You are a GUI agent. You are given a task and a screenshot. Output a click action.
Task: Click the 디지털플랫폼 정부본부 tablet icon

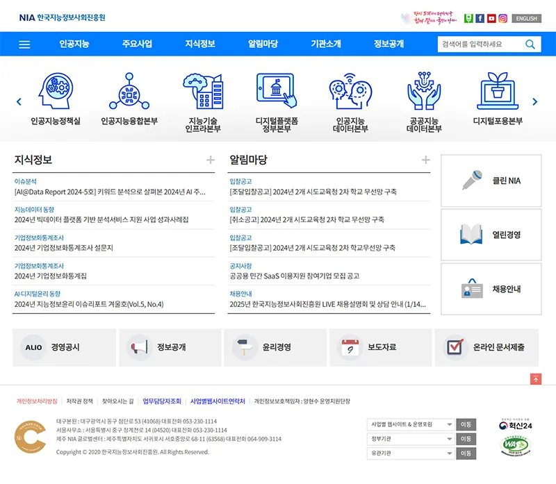coord(277,91)
